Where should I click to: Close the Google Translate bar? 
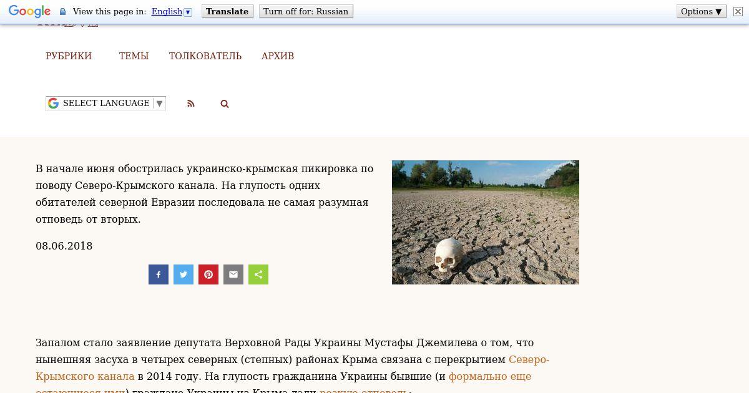[738, 11]
